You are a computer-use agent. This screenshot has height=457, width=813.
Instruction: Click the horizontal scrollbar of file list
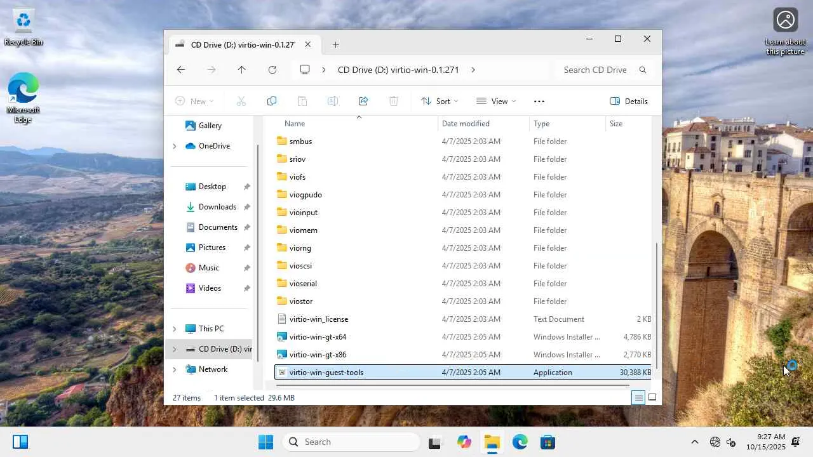pos(452,385)
